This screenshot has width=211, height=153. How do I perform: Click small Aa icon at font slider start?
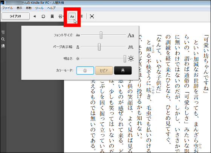click(x=78, y=35)
